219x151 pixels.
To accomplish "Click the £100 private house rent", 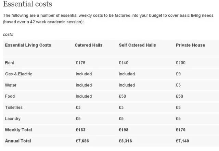I will pos(181,63).
